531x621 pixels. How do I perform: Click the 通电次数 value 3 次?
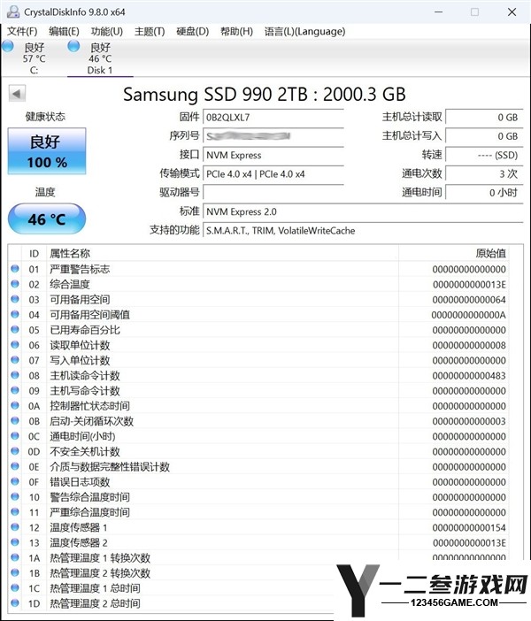484,173
